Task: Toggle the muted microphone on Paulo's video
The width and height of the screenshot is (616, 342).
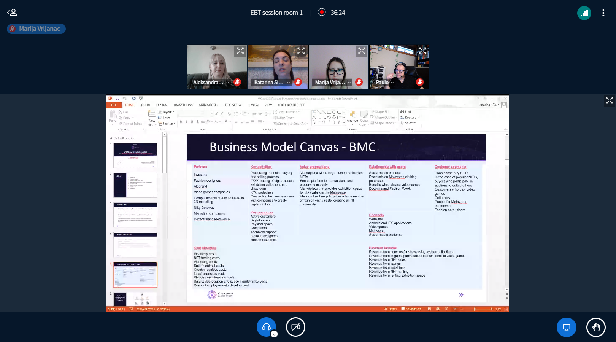Action: click(420, 82)
